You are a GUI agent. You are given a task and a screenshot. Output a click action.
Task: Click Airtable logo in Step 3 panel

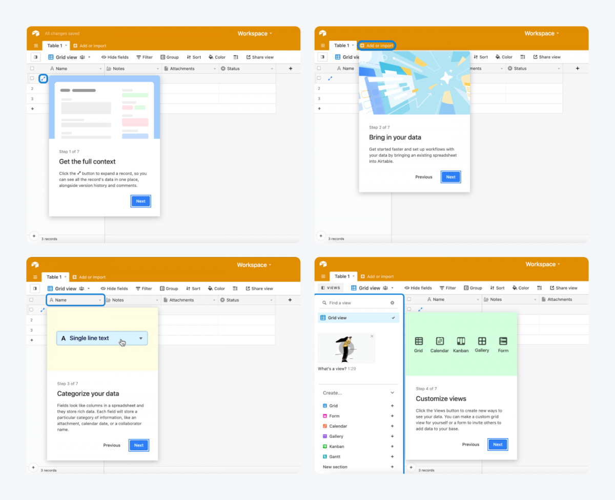(x=35, y=265)
